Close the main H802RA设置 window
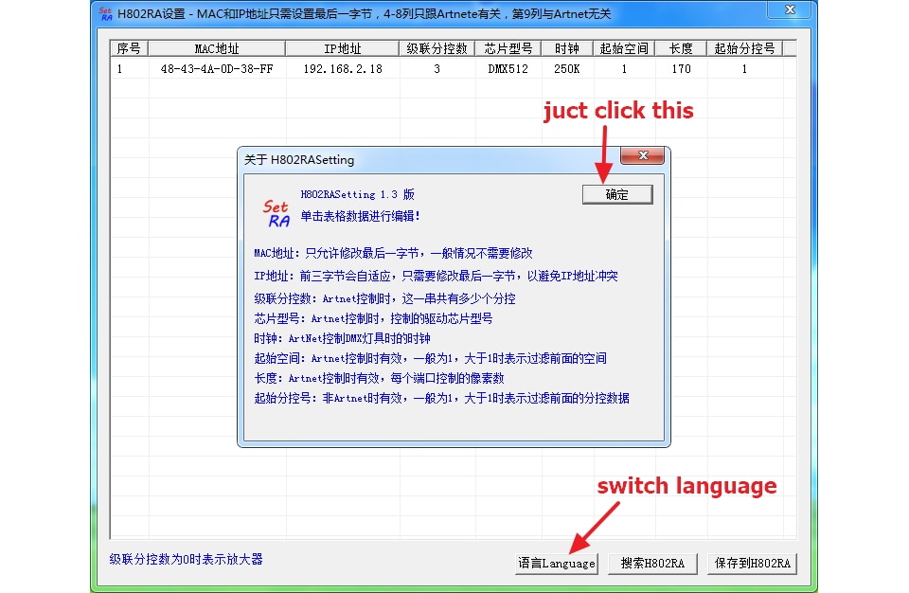Screen dimensions: 909x593 (x=790, y=9)
